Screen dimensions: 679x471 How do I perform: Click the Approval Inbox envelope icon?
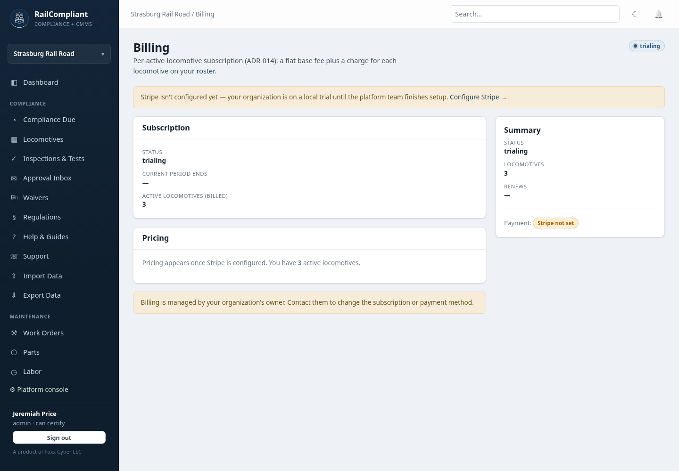coord(14,178)
